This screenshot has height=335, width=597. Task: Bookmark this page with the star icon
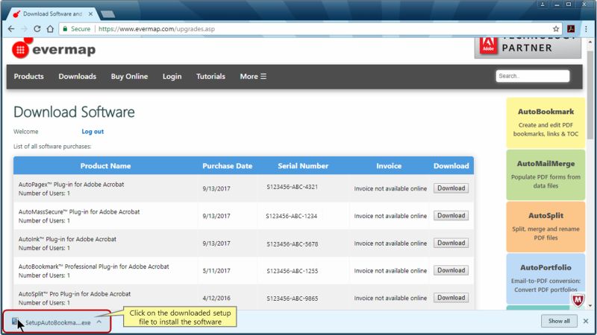pos(556,29)
